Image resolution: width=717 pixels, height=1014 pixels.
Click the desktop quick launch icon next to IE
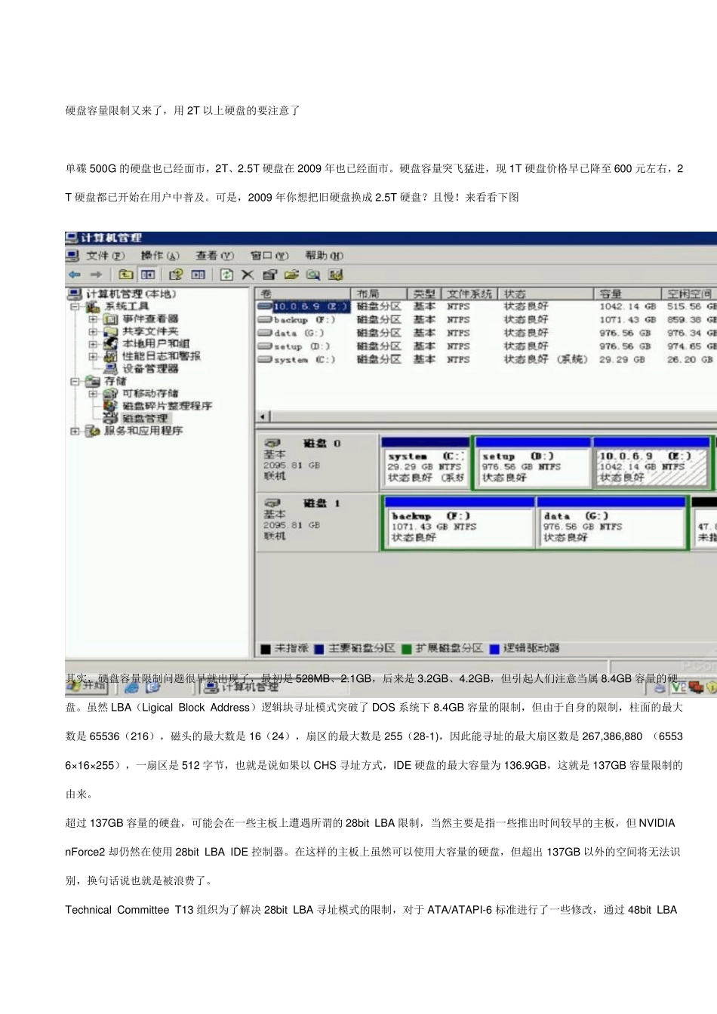pyautogui.click(x=153, y=687)
